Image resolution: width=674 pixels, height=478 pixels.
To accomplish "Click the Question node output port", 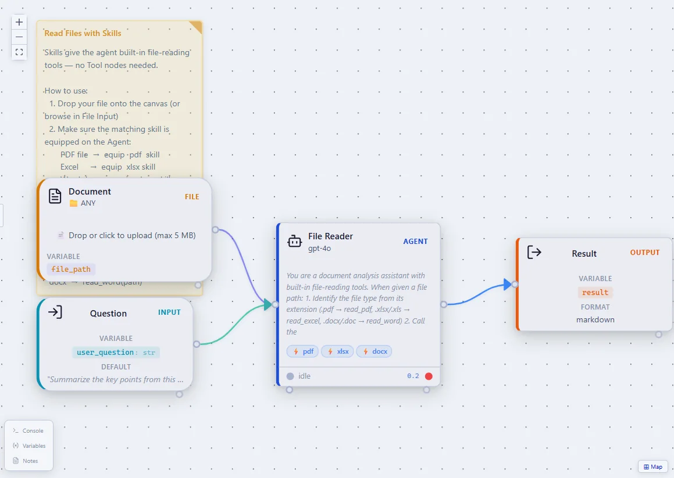I will [x=197, y=344].
